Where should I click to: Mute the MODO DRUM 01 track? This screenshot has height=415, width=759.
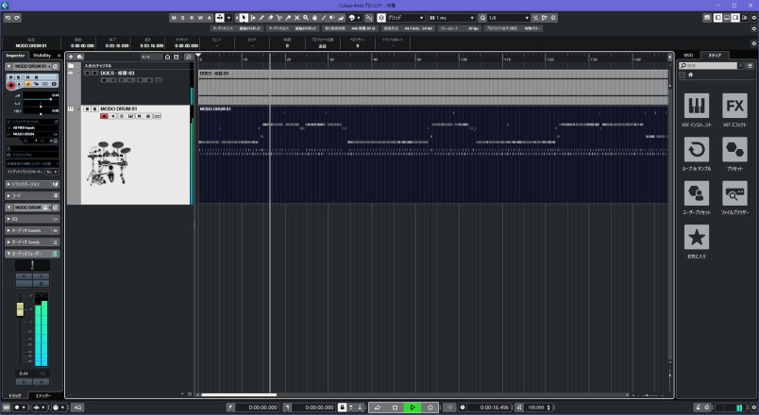point(85,109)
